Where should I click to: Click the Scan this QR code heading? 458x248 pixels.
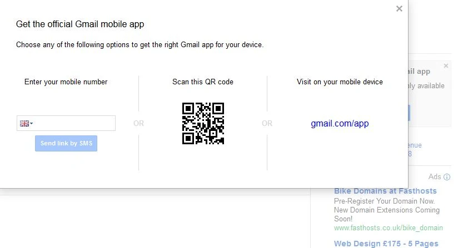[x=203, y=82]
